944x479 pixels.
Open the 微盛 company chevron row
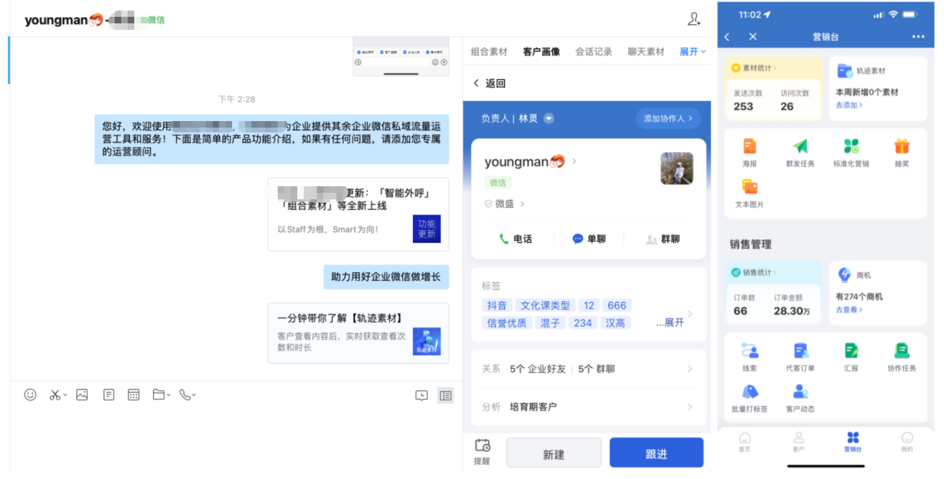504,204
